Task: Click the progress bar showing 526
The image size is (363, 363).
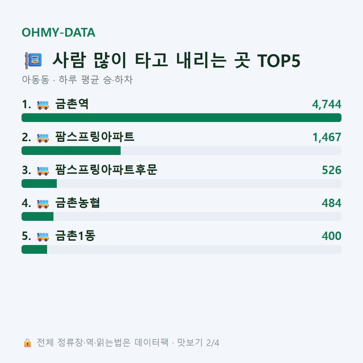Action: pos(181,183)
